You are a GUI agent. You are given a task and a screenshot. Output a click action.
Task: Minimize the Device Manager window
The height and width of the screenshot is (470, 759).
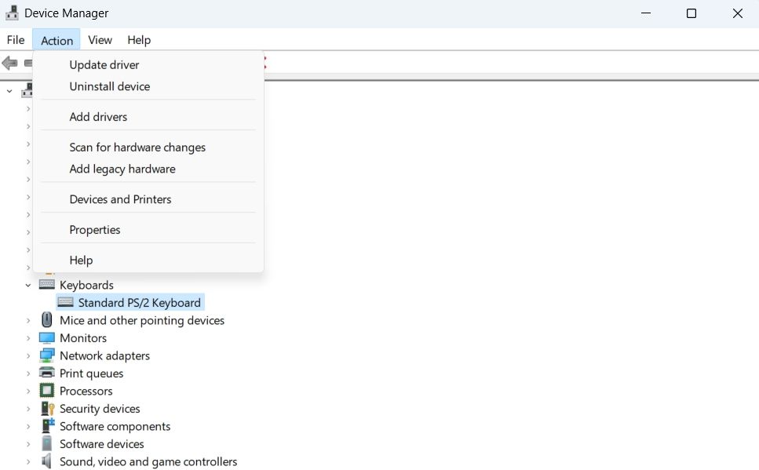pyautogui.click(x=646, y=13)
